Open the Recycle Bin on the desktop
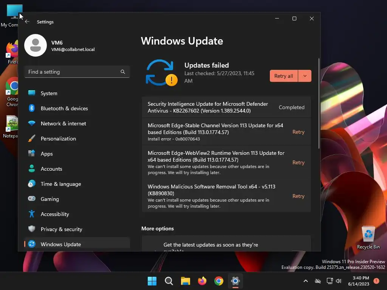Screen dimensions: 387x290 point(368,238)
